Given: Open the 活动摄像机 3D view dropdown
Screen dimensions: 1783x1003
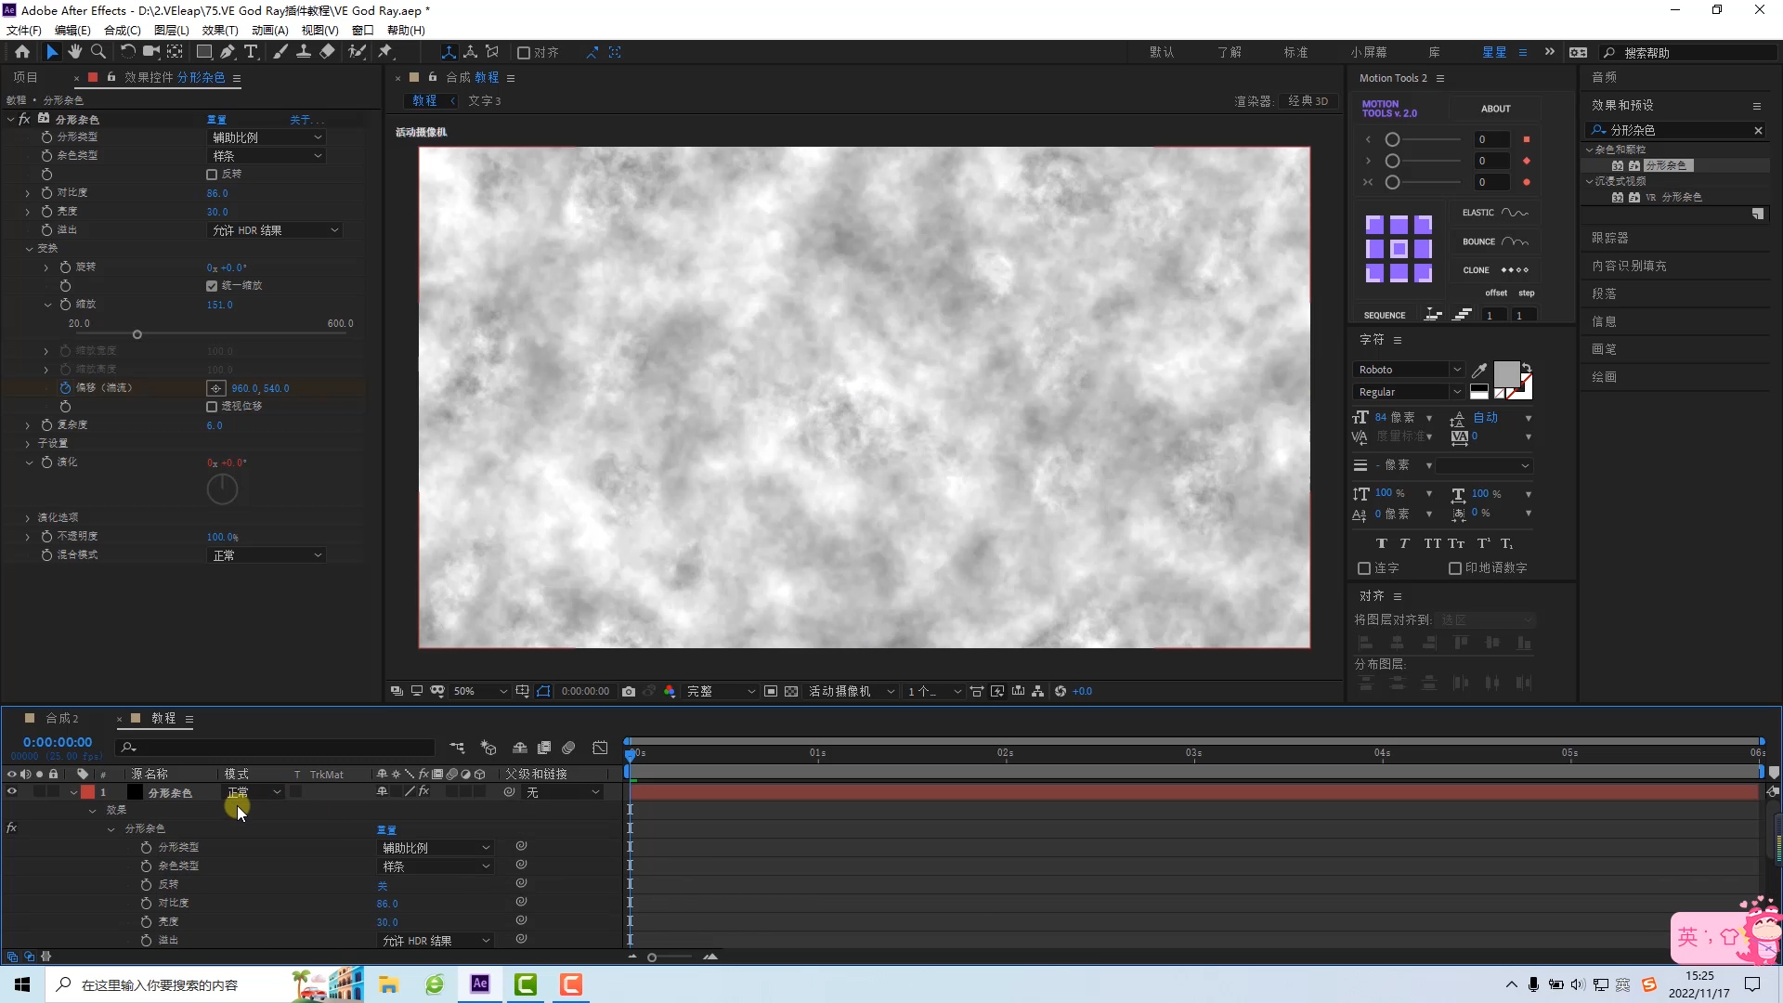Looking at the screenshot, I should click(852, 691).
